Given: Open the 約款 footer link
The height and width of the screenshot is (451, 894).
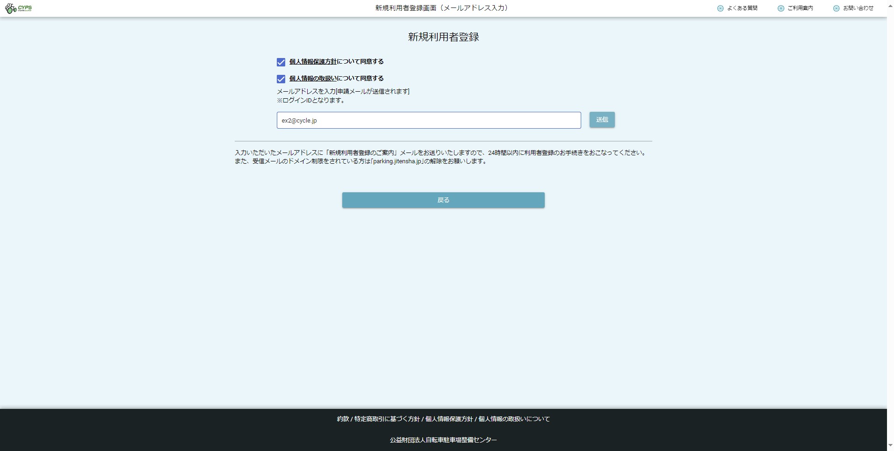Looking at the screenshot, I should 343,419.
